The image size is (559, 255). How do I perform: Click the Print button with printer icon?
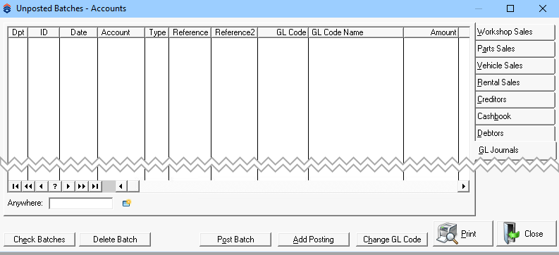(463, 234)
